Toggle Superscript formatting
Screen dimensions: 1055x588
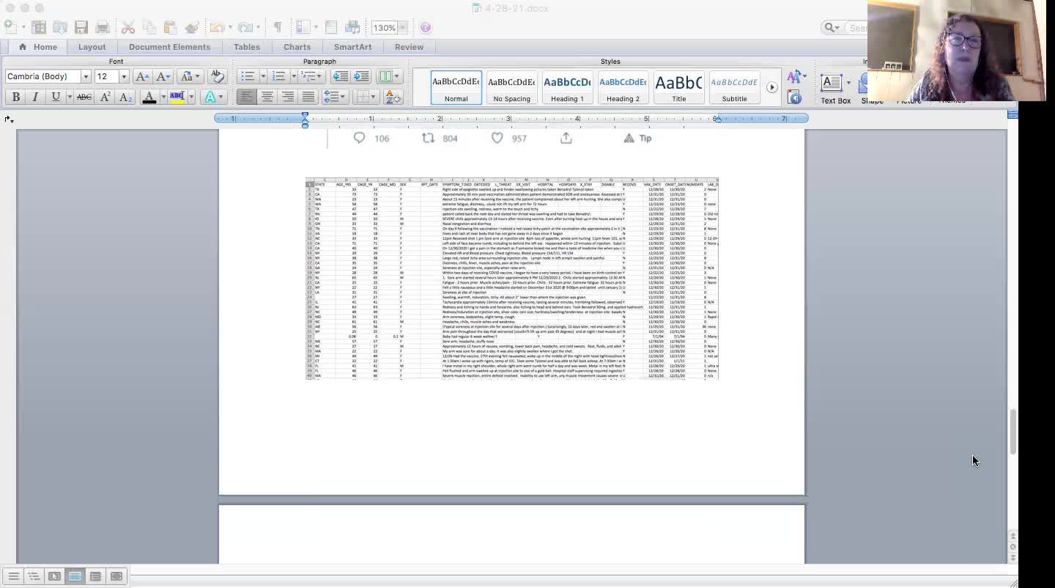coord(105,97)
